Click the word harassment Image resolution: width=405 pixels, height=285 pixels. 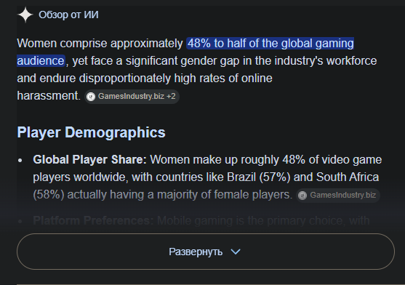pyautogui.click(x=49, y=96)
